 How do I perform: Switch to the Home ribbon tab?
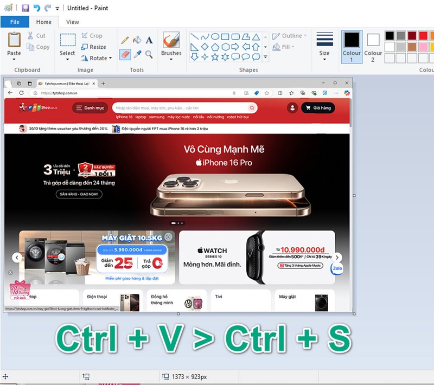[x=44, y=22]
